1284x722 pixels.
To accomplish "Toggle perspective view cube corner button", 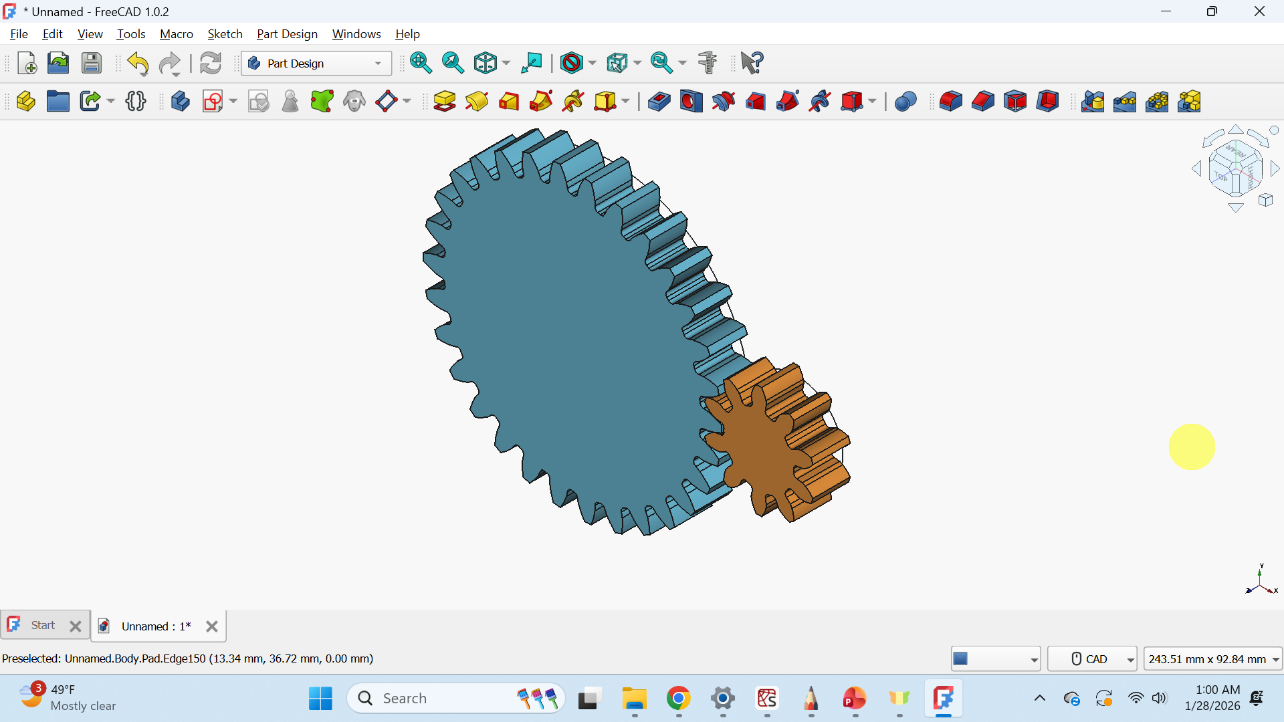I will click(x=1265, y=201).
